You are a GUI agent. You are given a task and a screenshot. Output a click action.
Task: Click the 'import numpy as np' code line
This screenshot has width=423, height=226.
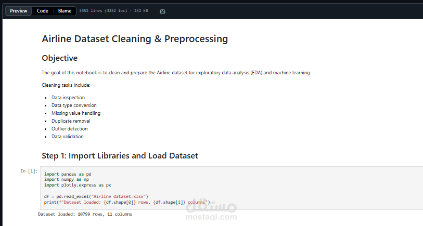click(67, 179)
